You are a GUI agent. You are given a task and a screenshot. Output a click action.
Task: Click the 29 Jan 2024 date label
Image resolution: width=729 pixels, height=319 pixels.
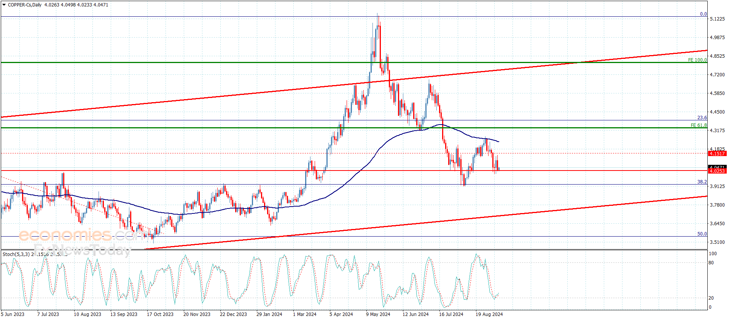(269, 314)
